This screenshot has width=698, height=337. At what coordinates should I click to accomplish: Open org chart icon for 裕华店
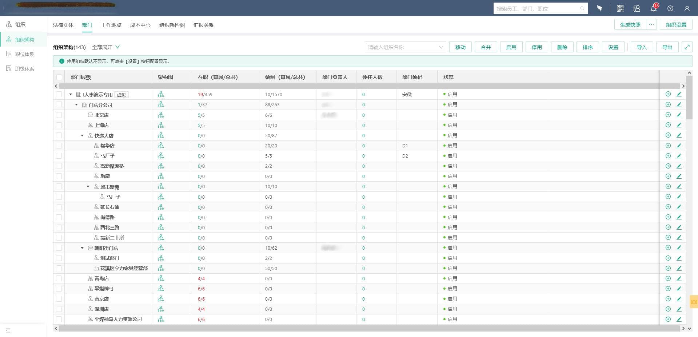161,146
